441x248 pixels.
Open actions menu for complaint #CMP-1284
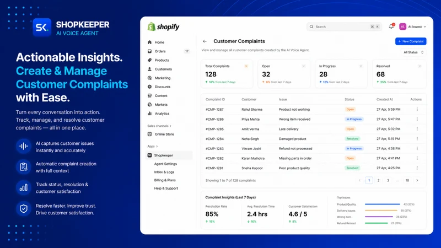pyautogui.click(x=417, y=139)
